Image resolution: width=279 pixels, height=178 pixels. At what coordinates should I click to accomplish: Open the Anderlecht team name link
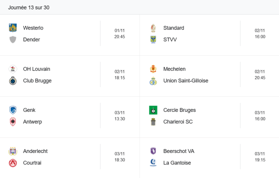tap(35, 151)
